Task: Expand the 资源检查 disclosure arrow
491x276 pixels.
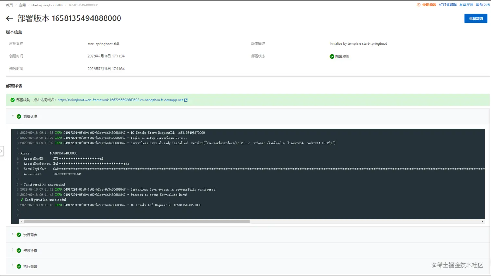Action: (12, 250)
